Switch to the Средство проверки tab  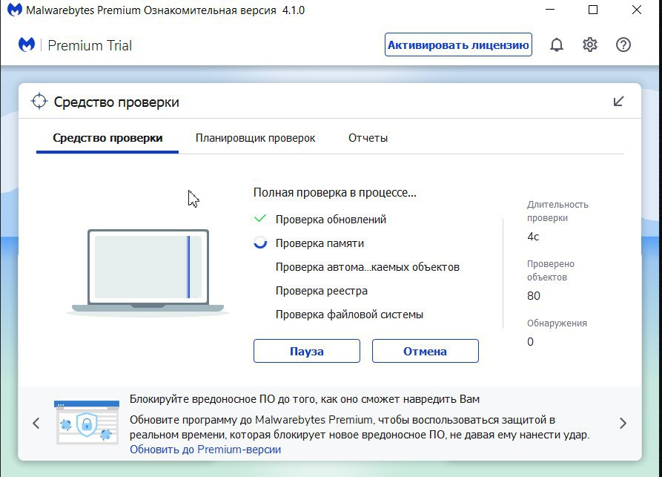(107, 138)
